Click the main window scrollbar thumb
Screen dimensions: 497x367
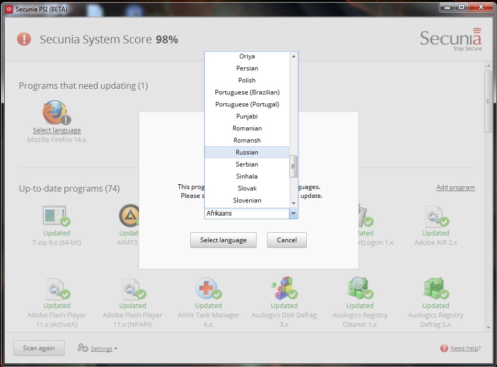pyautogui.click(x=488, y=101)
